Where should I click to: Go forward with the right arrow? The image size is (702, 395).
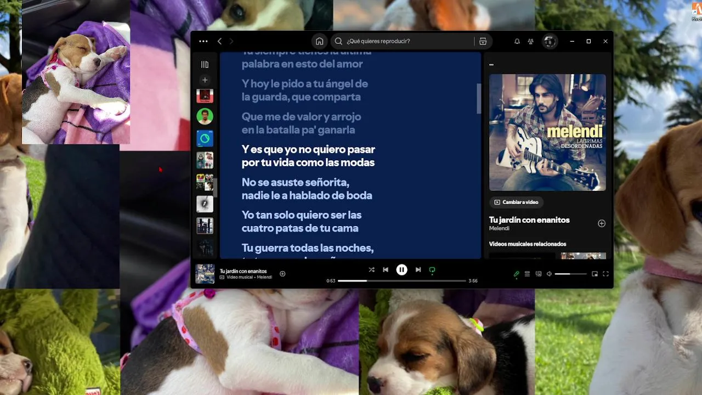click(231, 41)
